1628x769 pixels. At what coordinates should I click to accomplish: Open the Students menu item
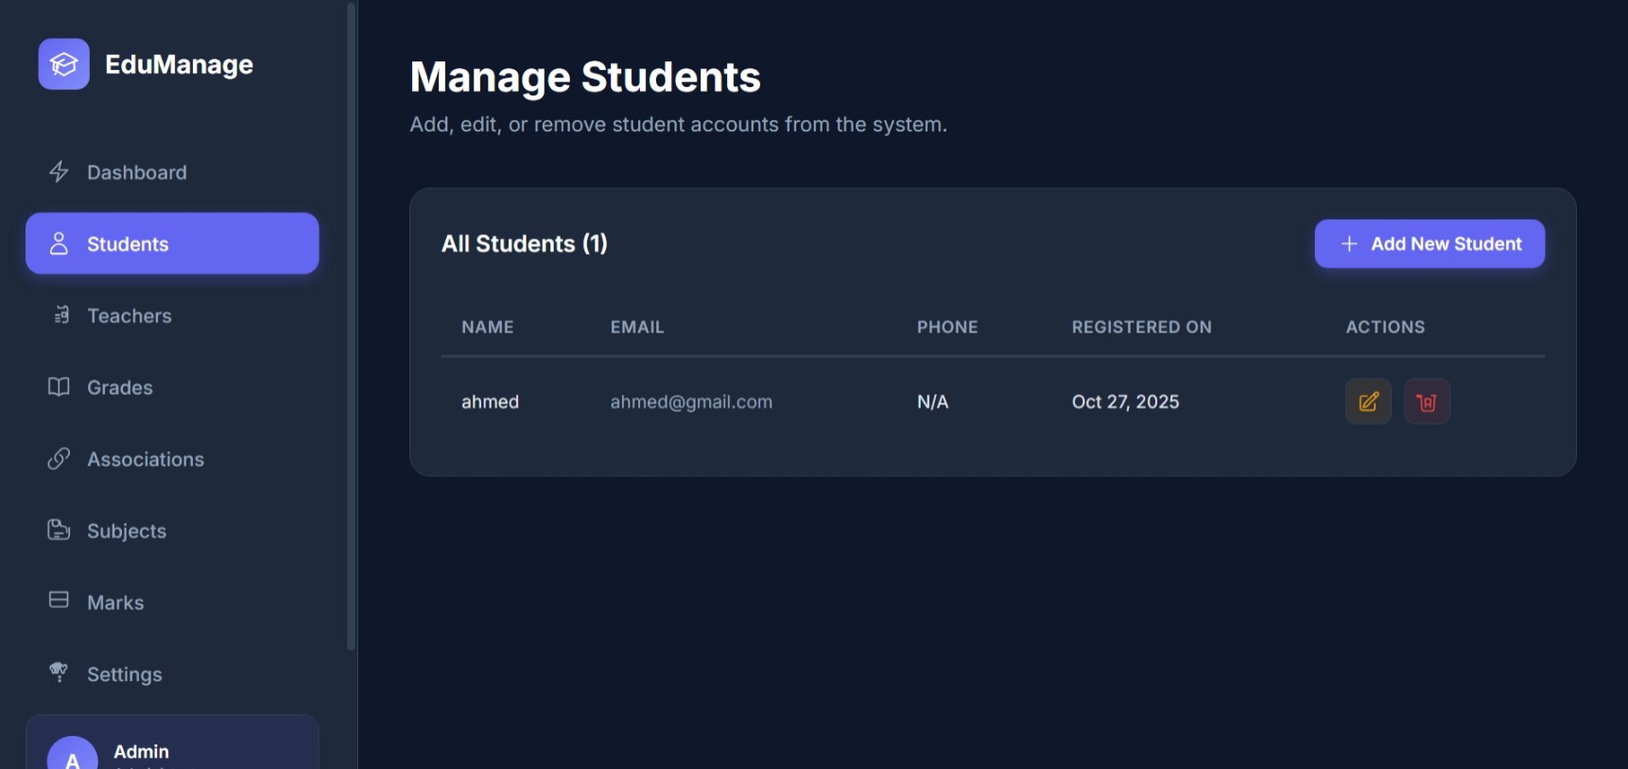[x=172, y=244]
